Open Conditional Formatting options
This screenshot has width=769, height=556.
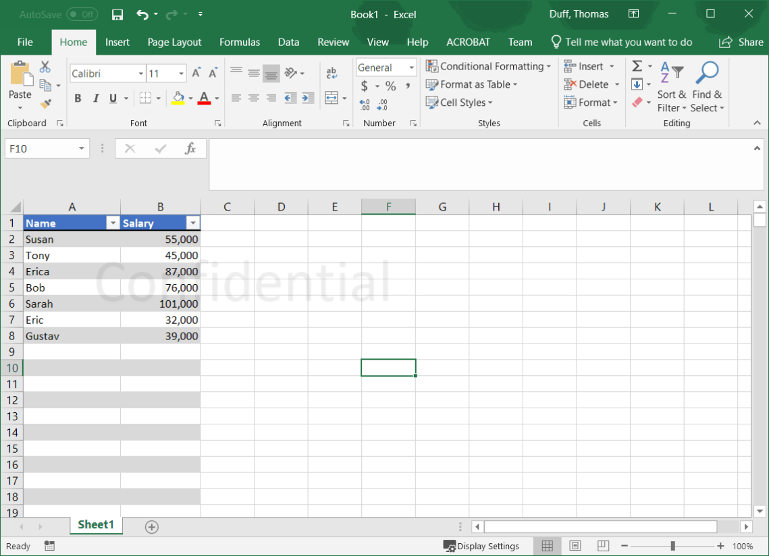click(487, 66)
